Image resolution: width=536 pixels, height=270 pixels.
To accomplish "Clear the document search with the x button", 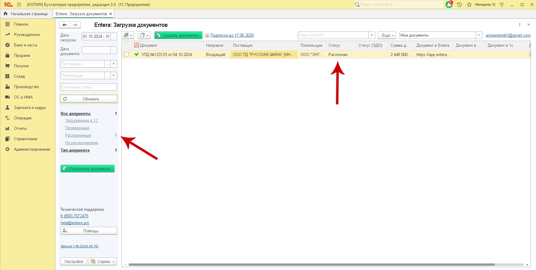I will point(372,35).
